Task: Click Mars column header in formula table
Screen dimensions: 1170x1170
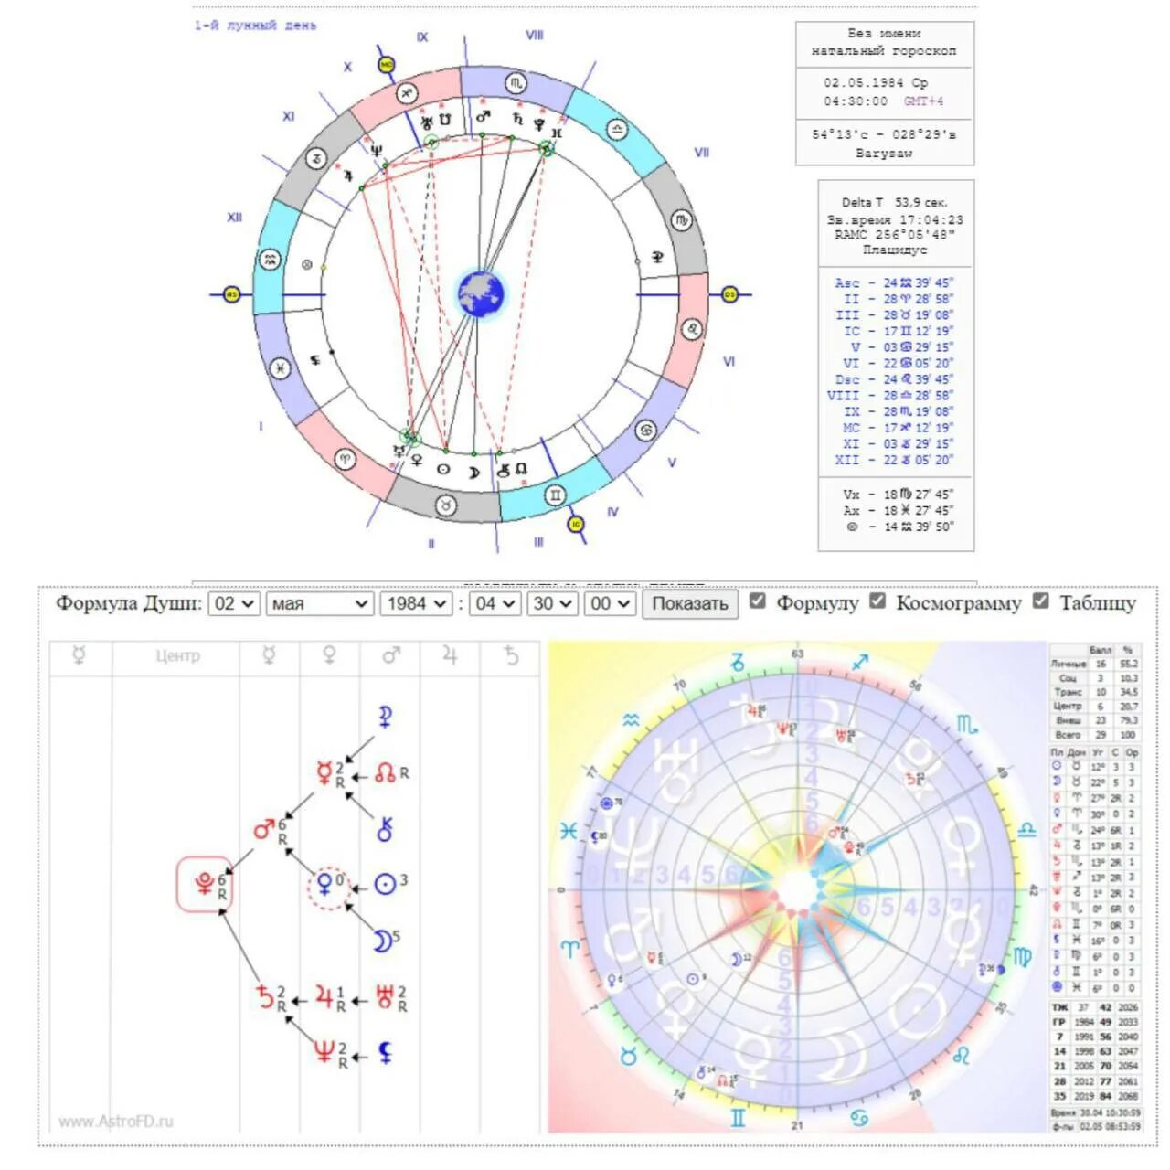Action: [390, 655]
